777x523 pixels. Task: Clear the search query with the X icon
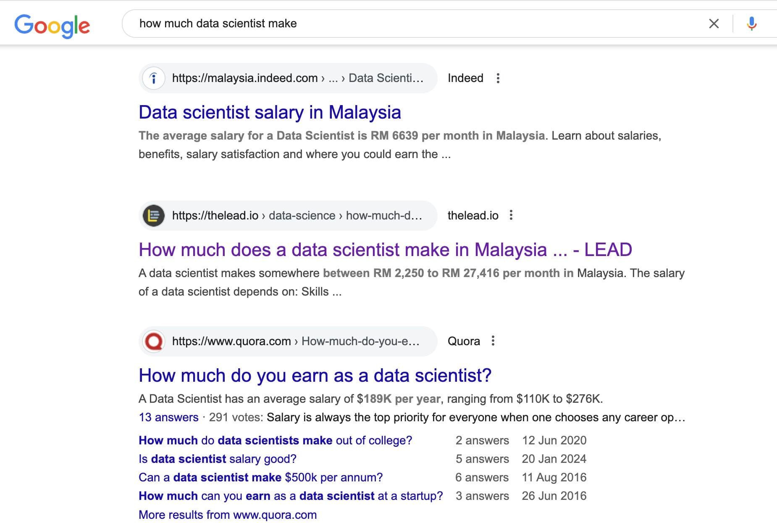click(x=714, y=24)
